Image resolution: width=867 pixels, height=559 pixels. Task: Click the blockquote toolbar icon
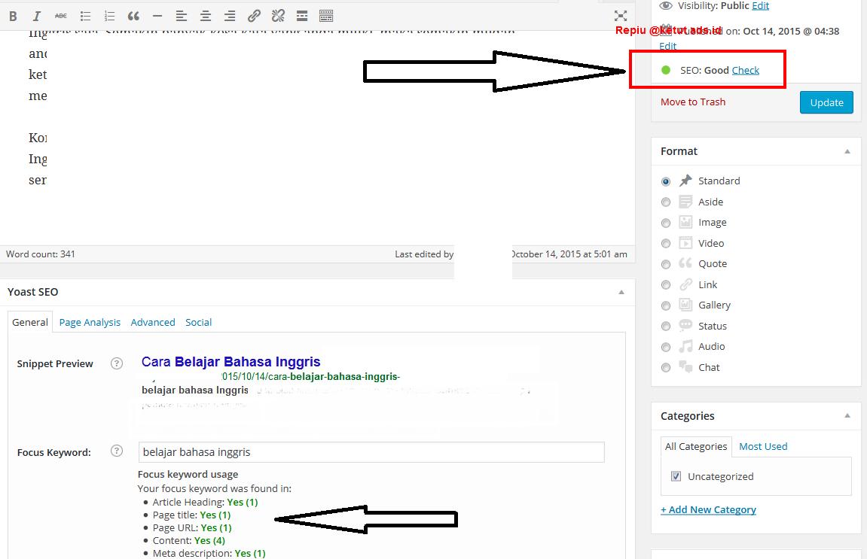(x=133, y=16)
